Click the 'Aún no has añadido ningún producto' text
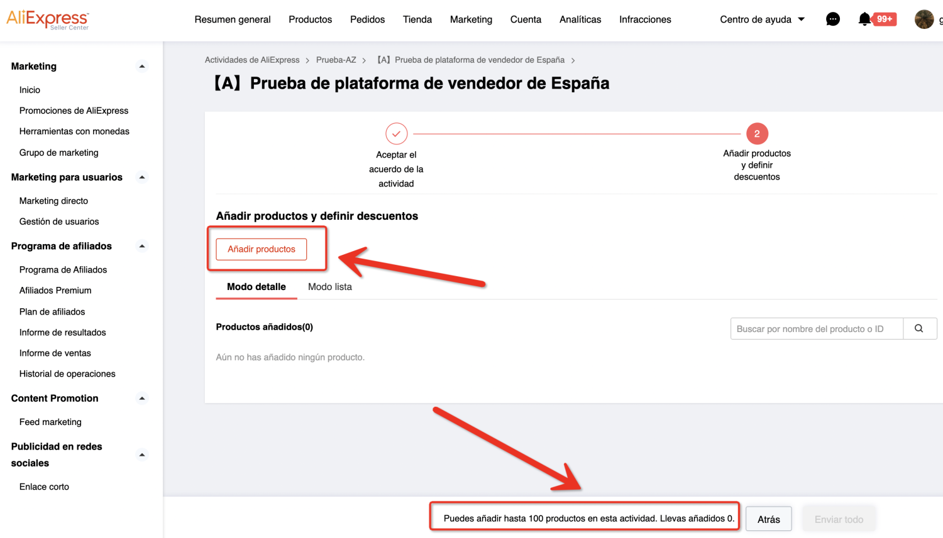 (x=290, y=357)
